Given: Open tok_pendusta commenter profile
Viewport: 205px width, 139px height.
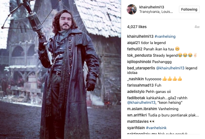Looking at the screenshot, I should click(x=139, y=55).
